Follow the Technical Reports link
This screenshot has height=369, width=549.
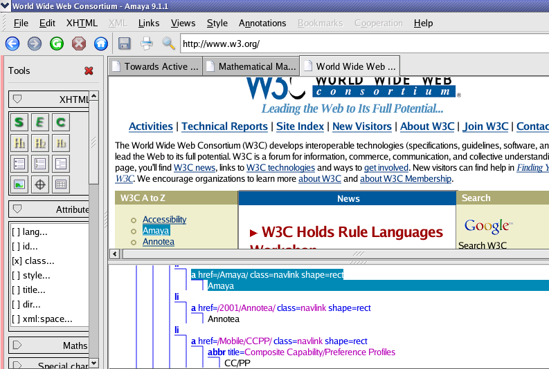point(224,126)
